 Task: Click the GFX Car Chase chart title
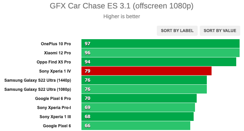[x=122, y=6]
